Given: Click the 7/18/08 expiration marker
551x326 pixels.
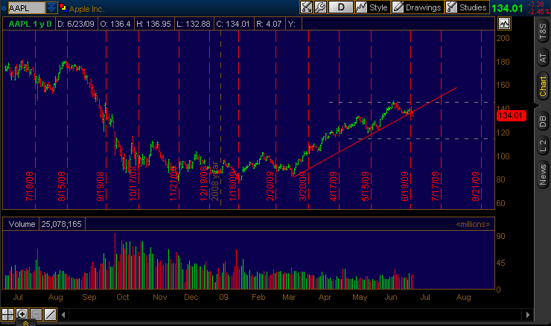Looking at the screenshot, I should click(x=30, y=186).
